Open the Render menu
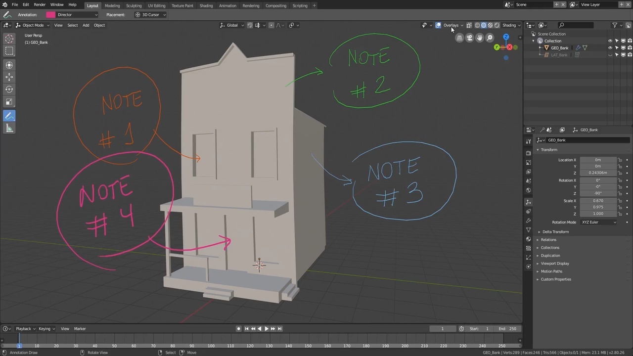 [40, 4]
